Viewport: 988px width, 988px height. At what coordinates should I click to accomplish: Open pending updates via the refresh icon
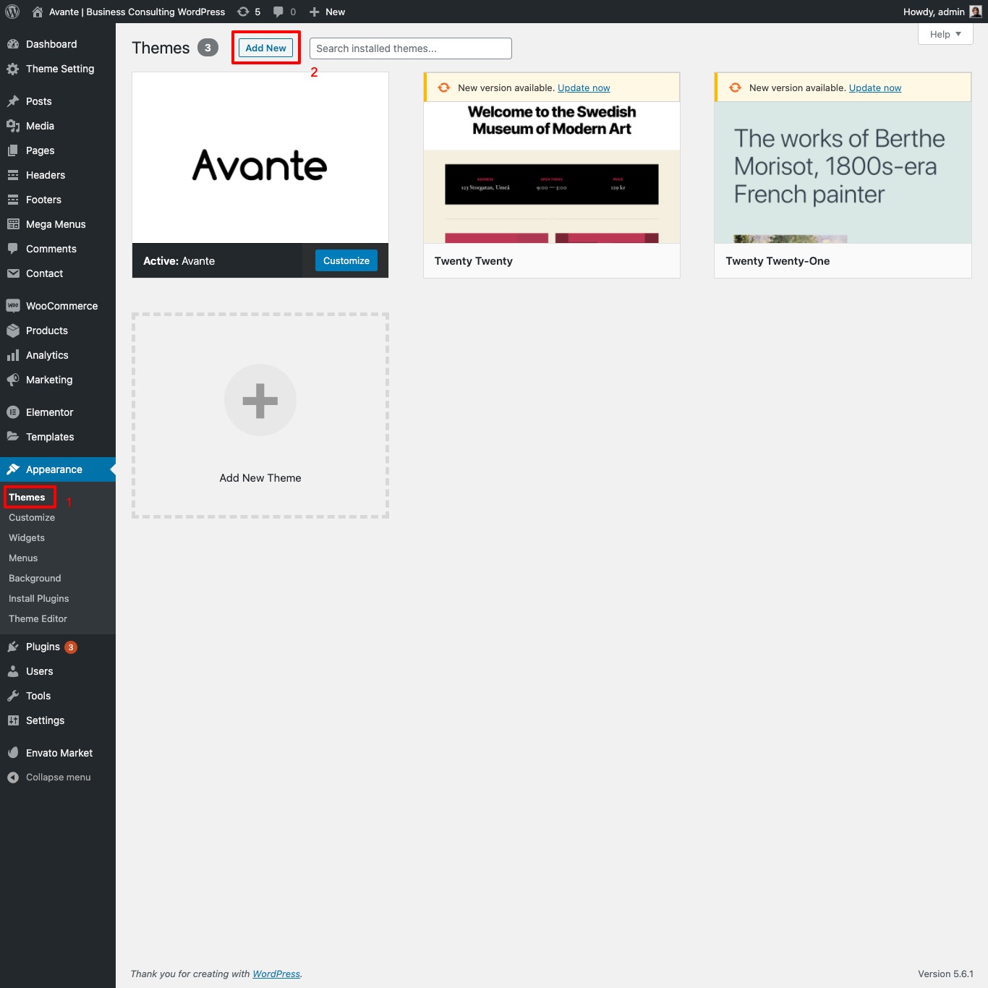click(243, 12)
